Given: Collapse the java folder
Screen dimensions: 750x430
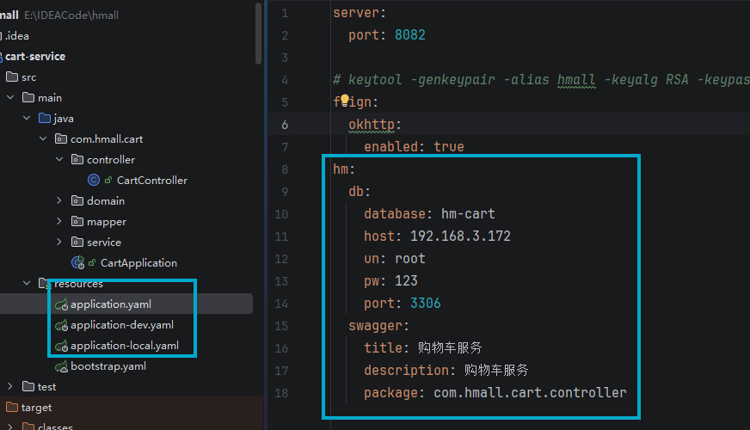Looking at the screenshot, I should [x=27, y=118].
